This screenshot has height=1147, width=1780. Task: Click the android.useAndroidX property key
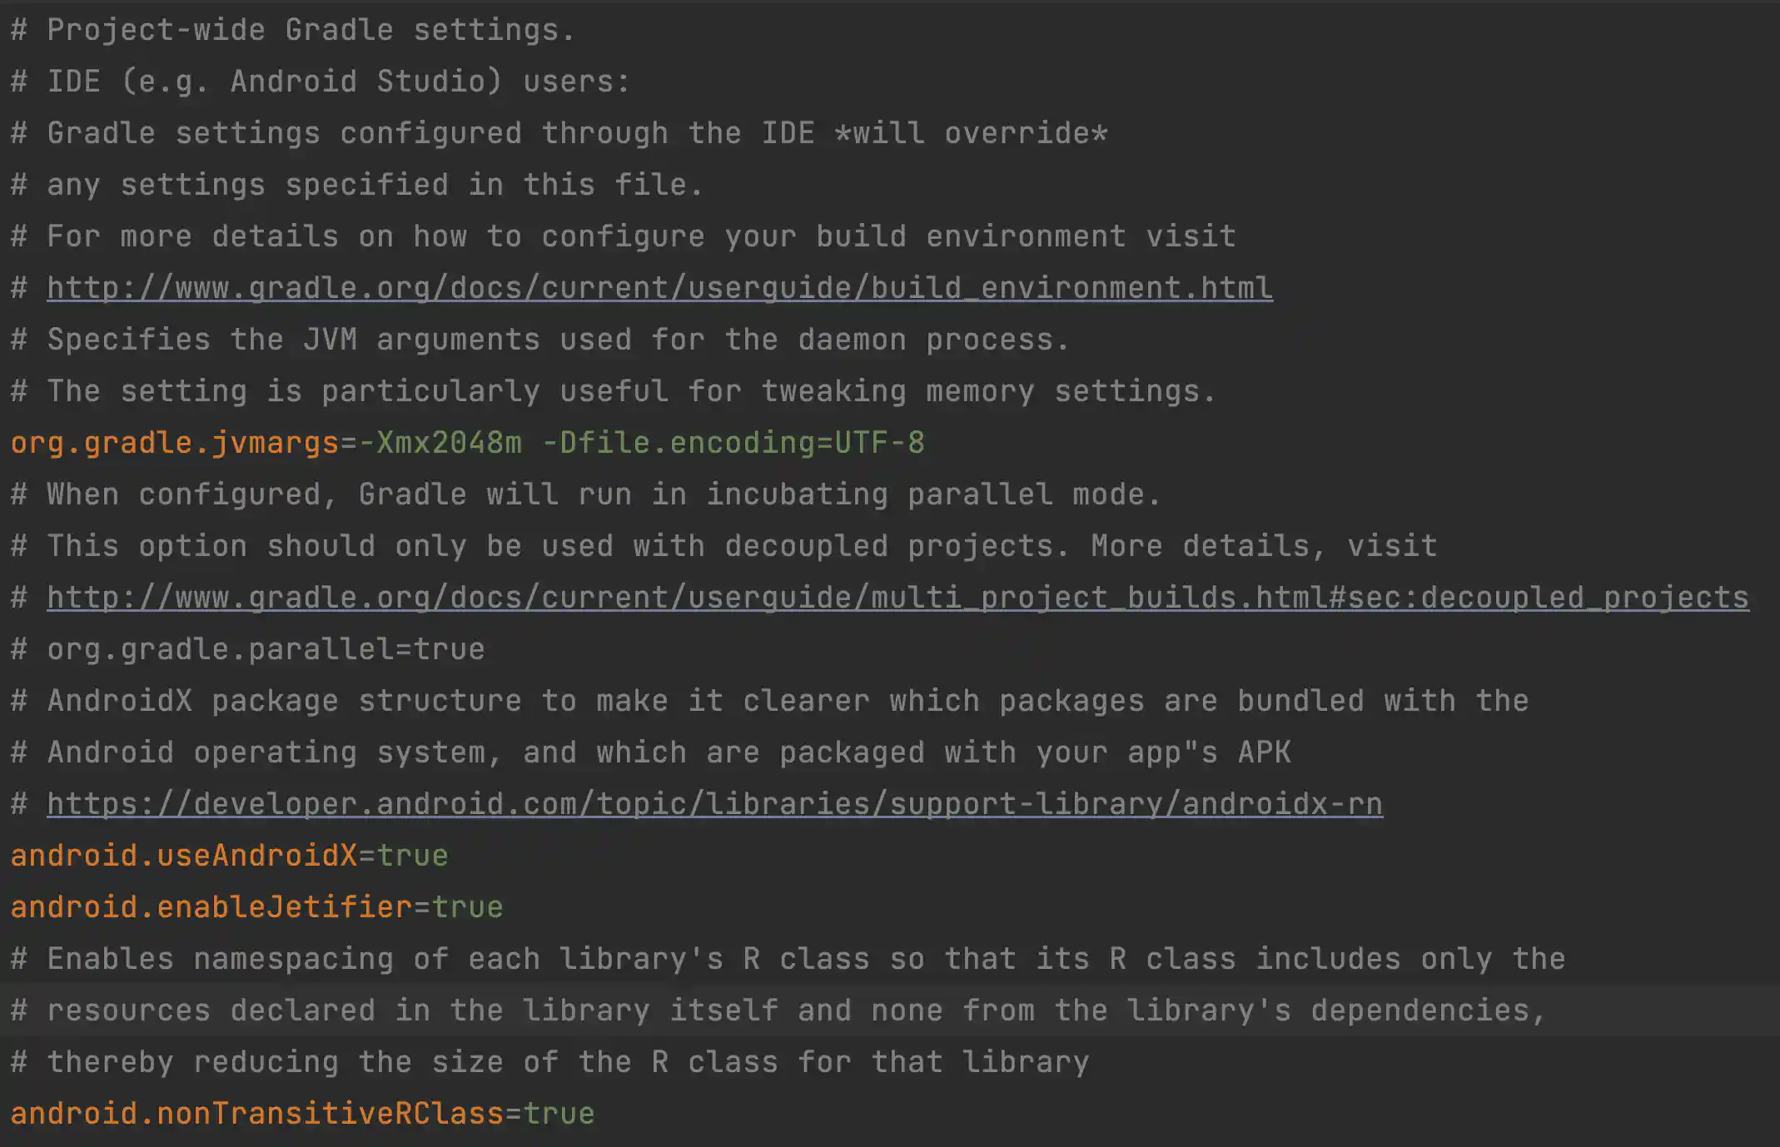pos(183,856)
